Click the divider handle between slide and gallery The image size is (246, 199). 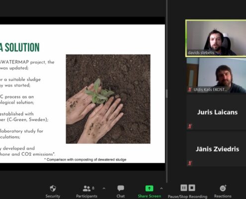[166, 94]
